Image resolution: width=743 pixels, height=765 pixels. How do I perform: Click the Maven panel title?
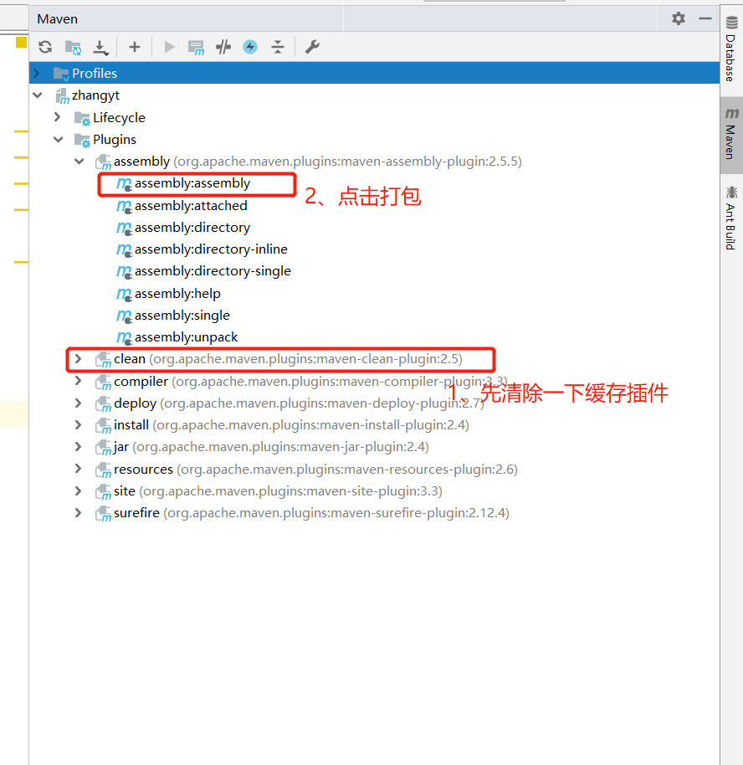(58, 19)
